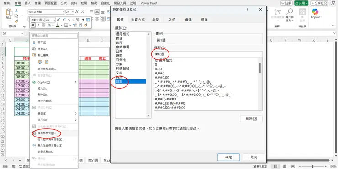Screen dimensions: 338x169
Task: Open Formulas (公式) ribbon tab
Action: point(63,3)
